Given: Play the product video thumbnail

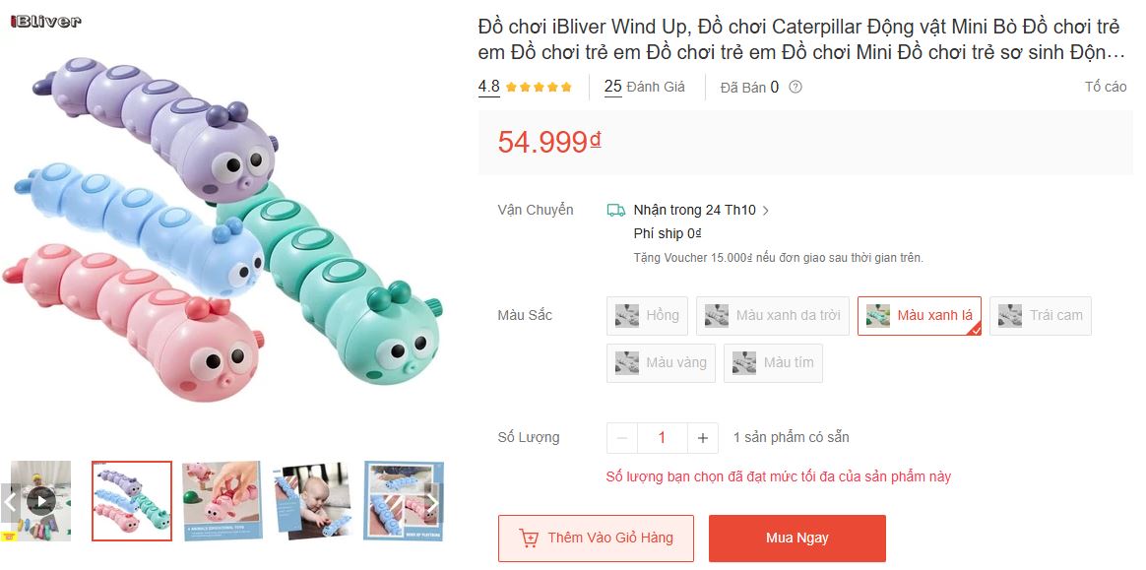Looking at the screenshot, I should [41, 500].
